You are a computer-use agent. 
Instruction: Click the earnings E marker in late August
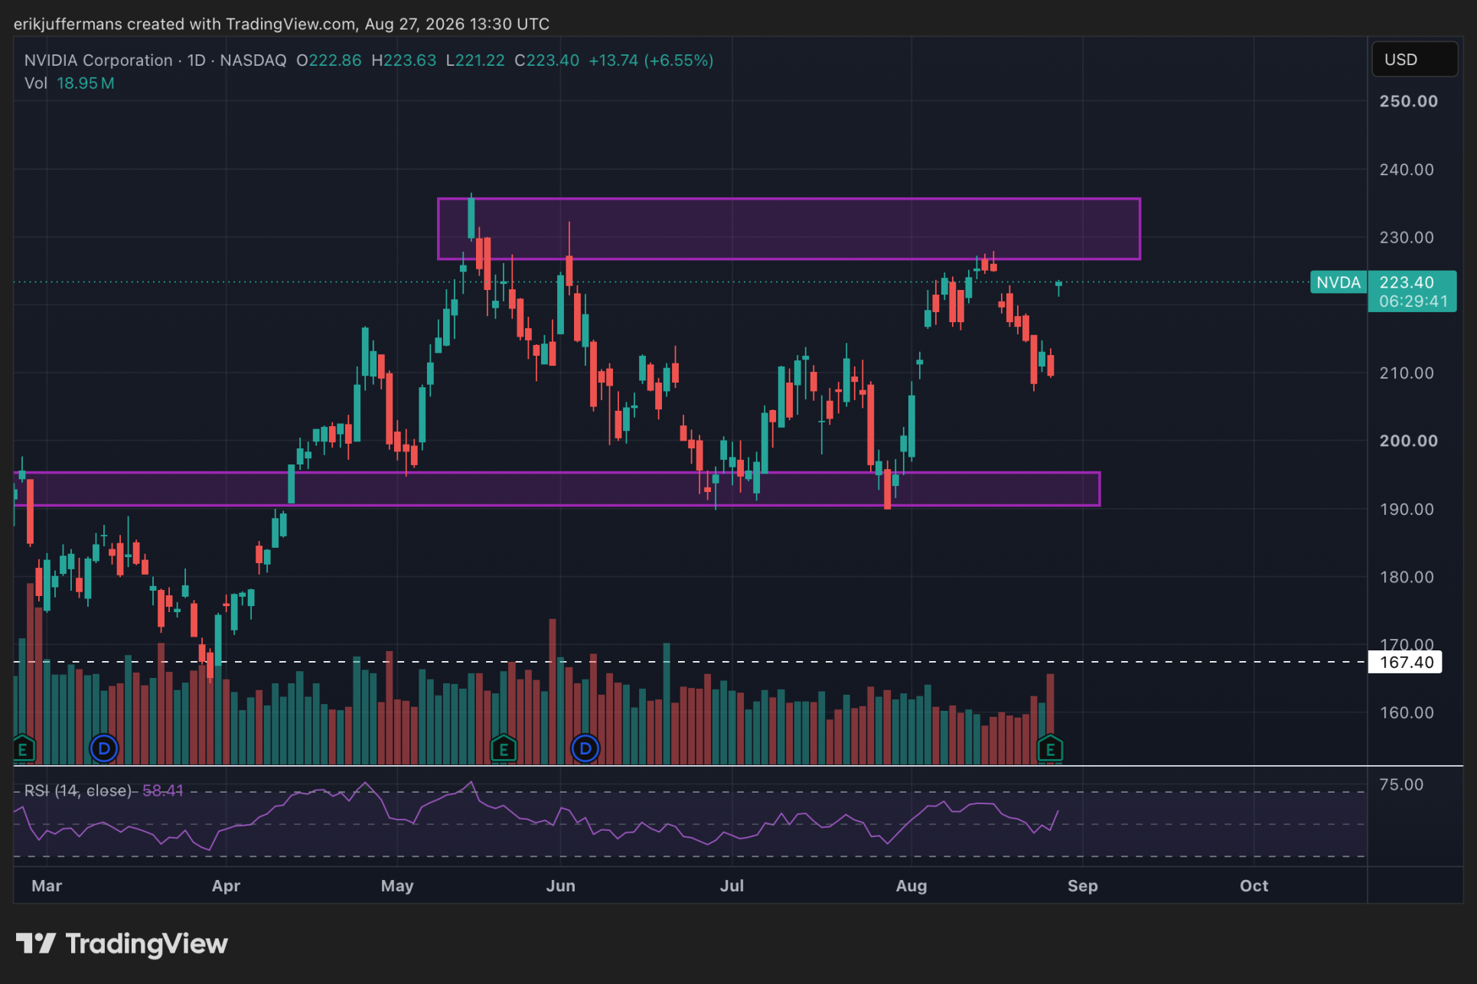point(1050,748)
